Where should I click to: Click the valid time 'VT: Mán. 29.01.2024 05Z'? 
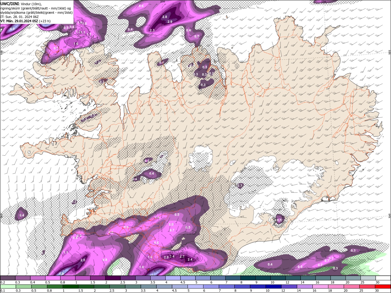pyautogui.click(x=19, y=21)
